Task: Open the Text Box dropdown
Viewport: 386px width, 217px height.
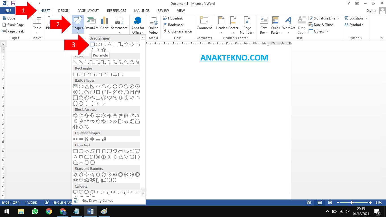Action: [x=264, y=25]
